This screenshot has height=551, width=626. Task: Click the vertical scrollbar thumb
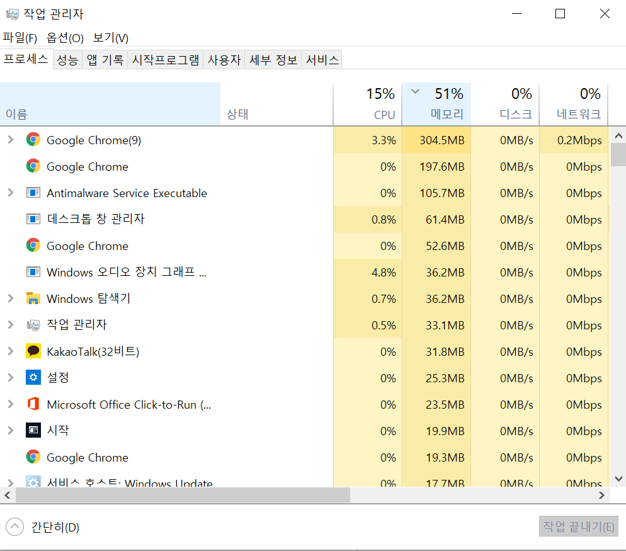618,154
